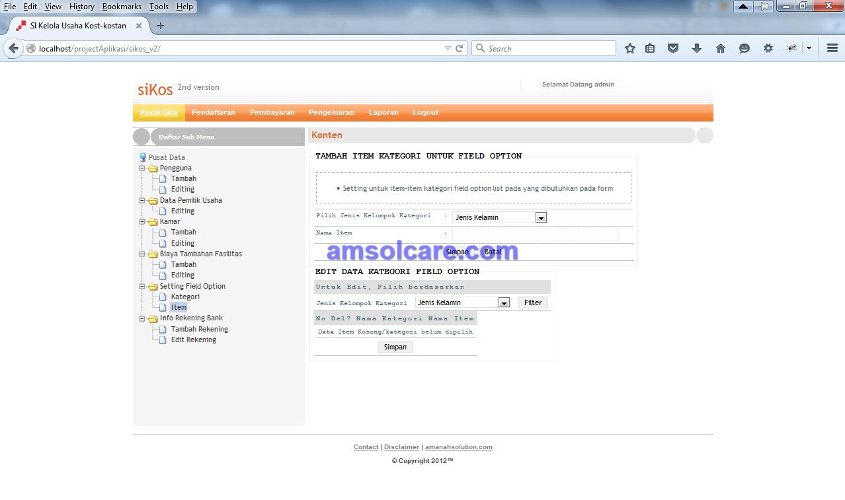Open a new tab with the plus button
Viewport: 845px width, 500px height.
pos(160,26)
